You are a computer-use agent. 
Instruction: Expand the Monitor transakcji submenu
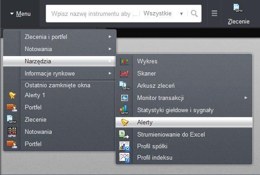point(184,98)
